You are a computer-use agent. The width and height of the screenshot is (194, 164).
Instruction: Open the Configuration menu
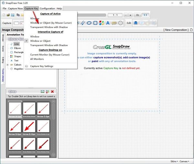[x=47, y=8]
